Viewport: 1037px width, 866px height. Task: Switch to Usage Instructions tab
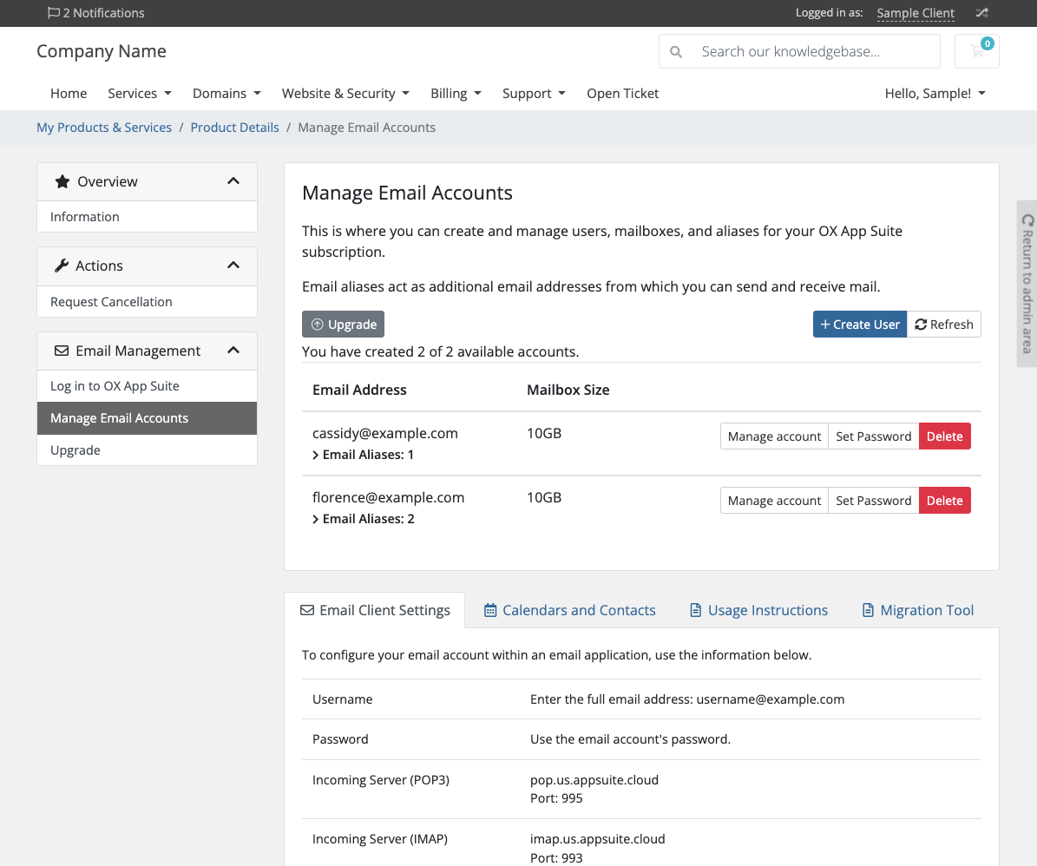[x=758, y=610]
